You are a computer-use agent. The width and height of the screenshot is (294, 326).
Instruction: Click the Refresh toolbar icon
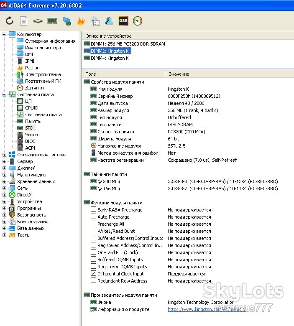(10, 21)
